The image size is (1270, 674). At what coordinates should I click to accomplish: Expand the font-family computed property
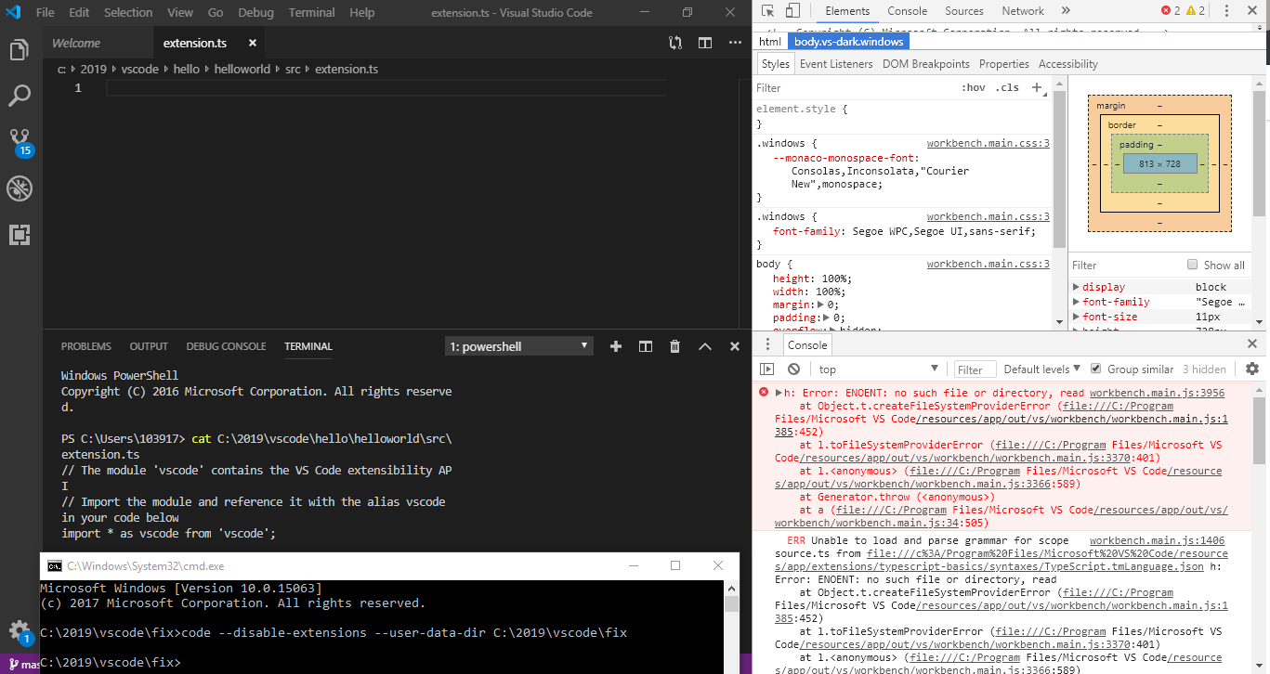coord(1077,302)
